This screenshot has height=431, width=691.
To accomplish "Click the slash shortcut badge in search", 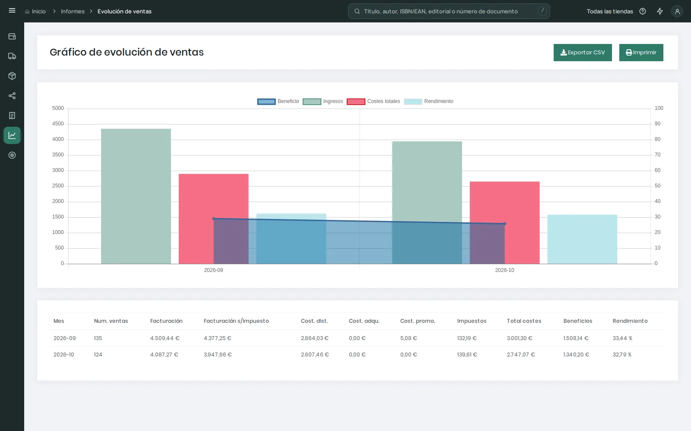I will 542,11.
